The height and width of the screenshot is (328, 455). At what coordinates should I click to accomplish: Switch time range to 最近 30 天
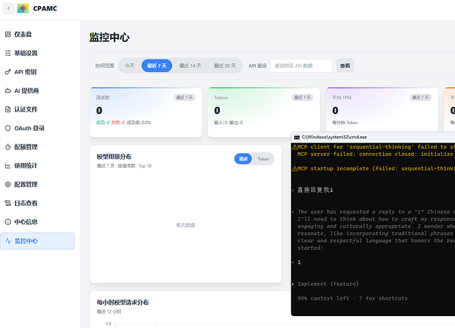pyautogui.click(x=225, y=65)
